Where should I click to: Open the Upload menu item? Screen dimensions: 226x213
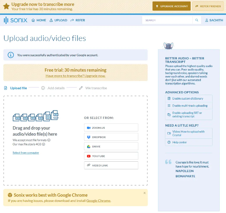58,20
